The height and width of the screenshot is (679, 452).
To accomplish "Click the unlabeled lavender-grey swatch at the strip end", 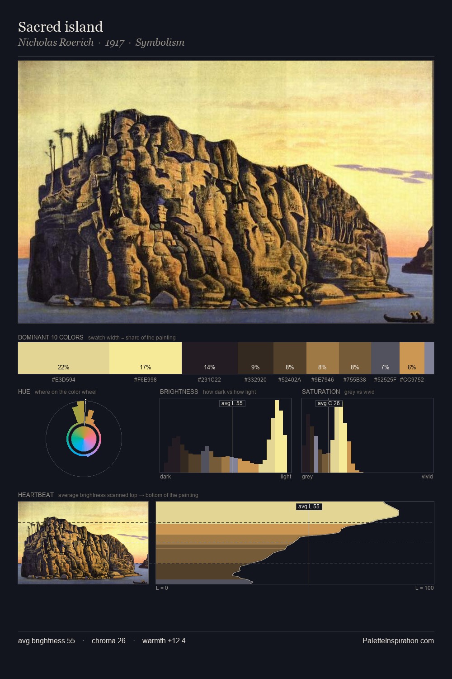I will pyautogui.click(x=429, y=358).
